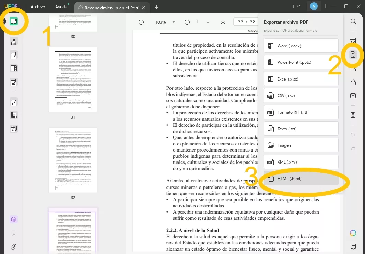
Task: Click the Export PDF convert icon
Action: 353,55
